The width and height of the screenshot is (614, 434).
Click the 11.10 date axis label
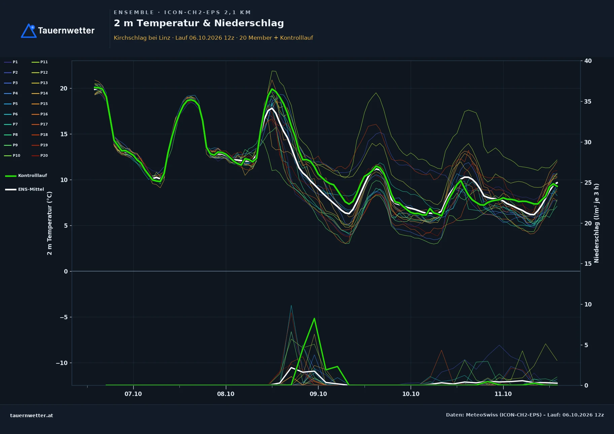[x=503, y=394]
